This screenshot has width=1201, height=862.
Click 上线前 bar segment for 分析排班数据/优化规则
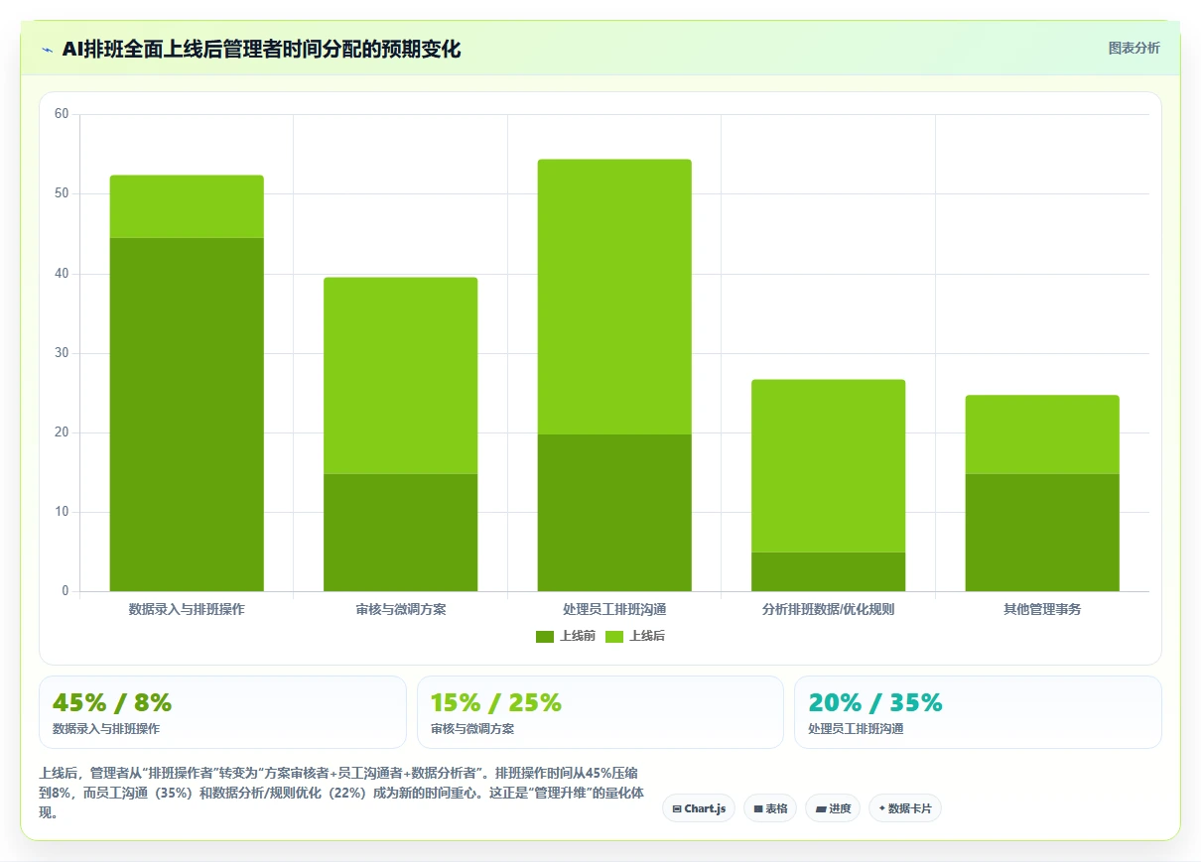[828, 571]
